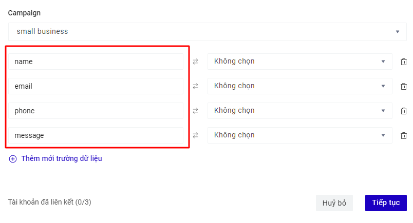The height and width of the screenshot is (223, 413).
Task: Cancel with the Huỷ bỏ button
Action: pos(334,203)
